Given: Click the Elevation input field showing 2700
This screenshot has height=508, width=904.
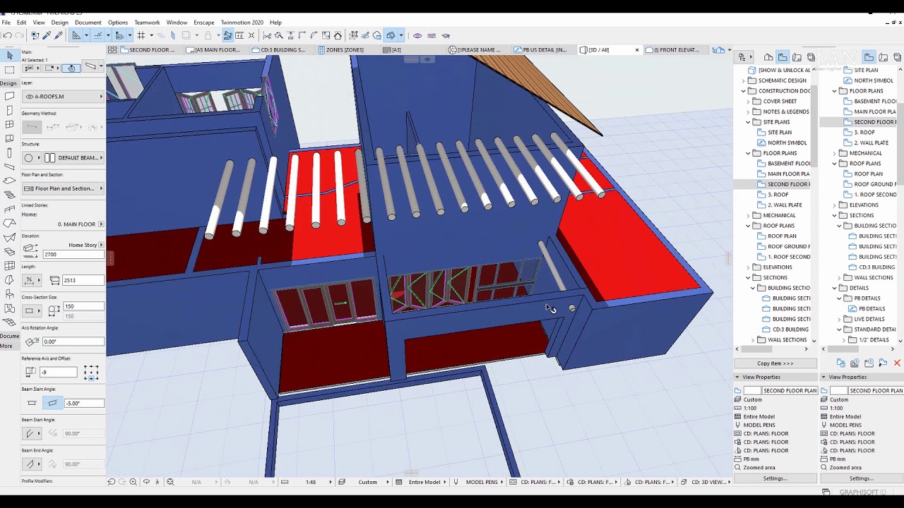Looking at the screenshot, I should [73, 254].
